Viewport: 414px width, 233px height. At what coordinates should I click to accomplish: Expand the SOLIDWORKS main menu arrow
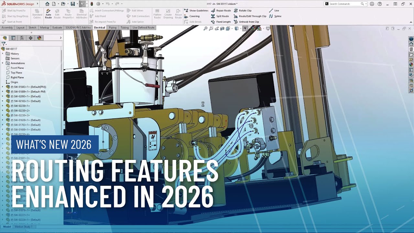(x=37, y=4)
